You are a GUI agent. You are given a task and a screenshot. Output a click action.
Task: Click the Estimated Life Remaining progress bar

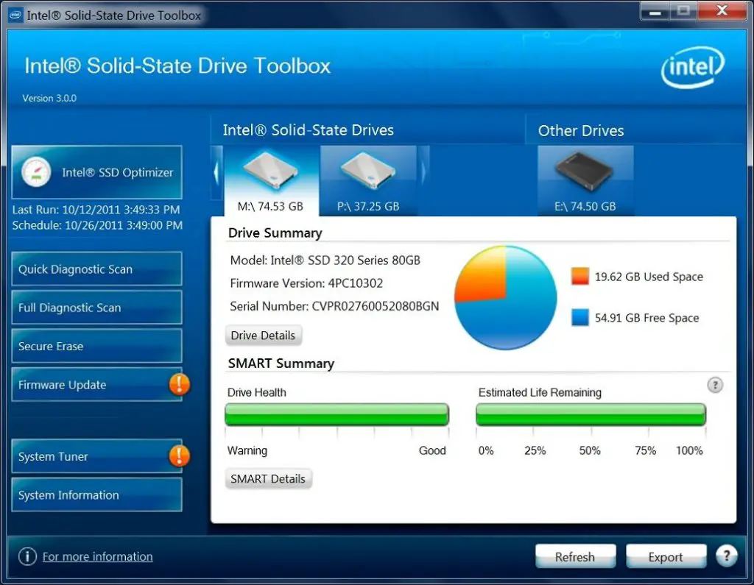[591, 414]
